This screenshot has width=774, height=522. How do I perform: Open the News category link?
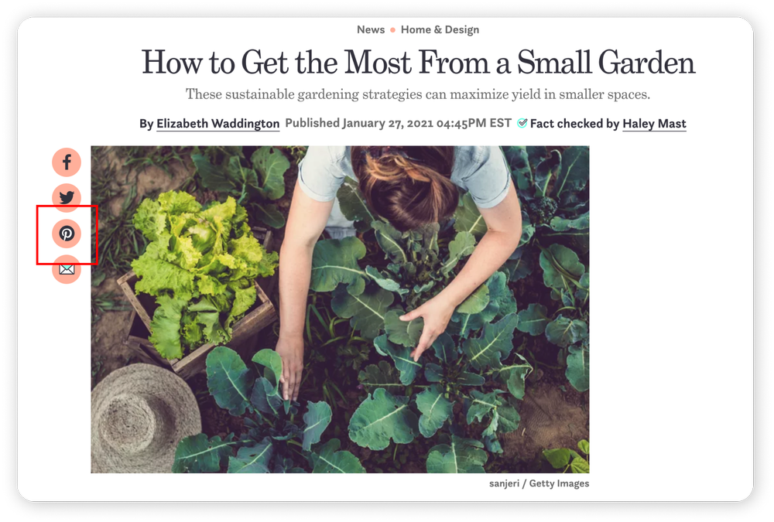371,29
